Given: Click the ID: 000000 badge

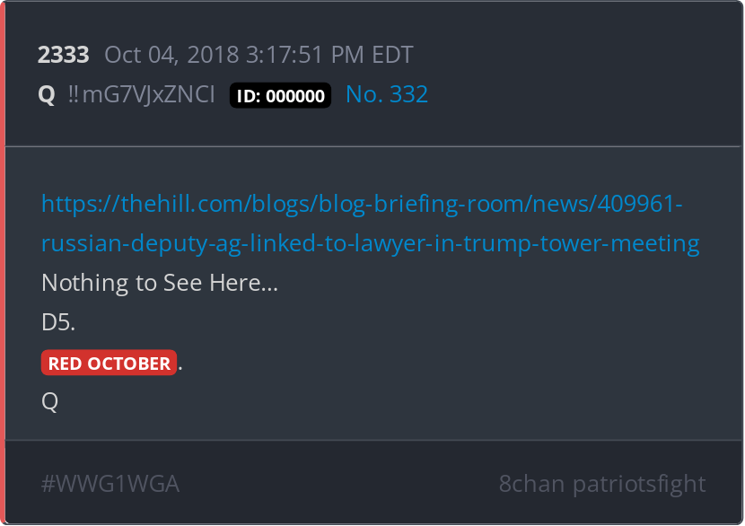Looking at the screenshot, I should [x=280, y=95].
